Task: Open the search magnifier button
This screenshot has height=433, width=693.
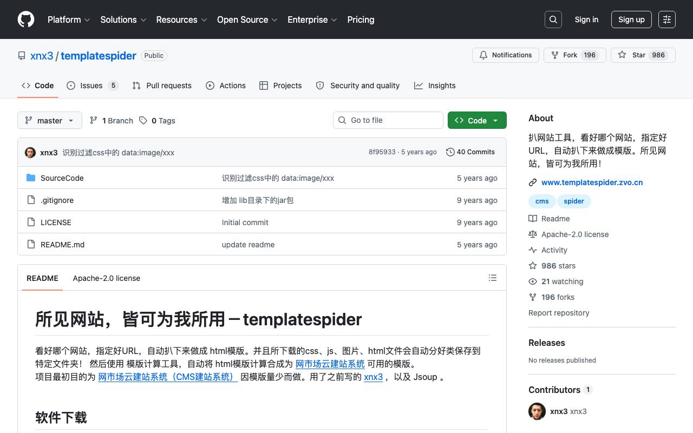Action: tap(553, 19)
